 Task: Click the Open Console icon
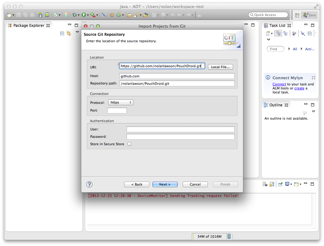pyautogui.click(x=296, y=184)
